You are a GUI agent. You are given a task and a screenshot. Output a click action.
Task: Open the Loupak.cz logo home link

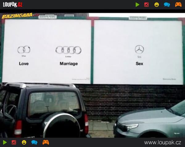click(x=13, y=5)
